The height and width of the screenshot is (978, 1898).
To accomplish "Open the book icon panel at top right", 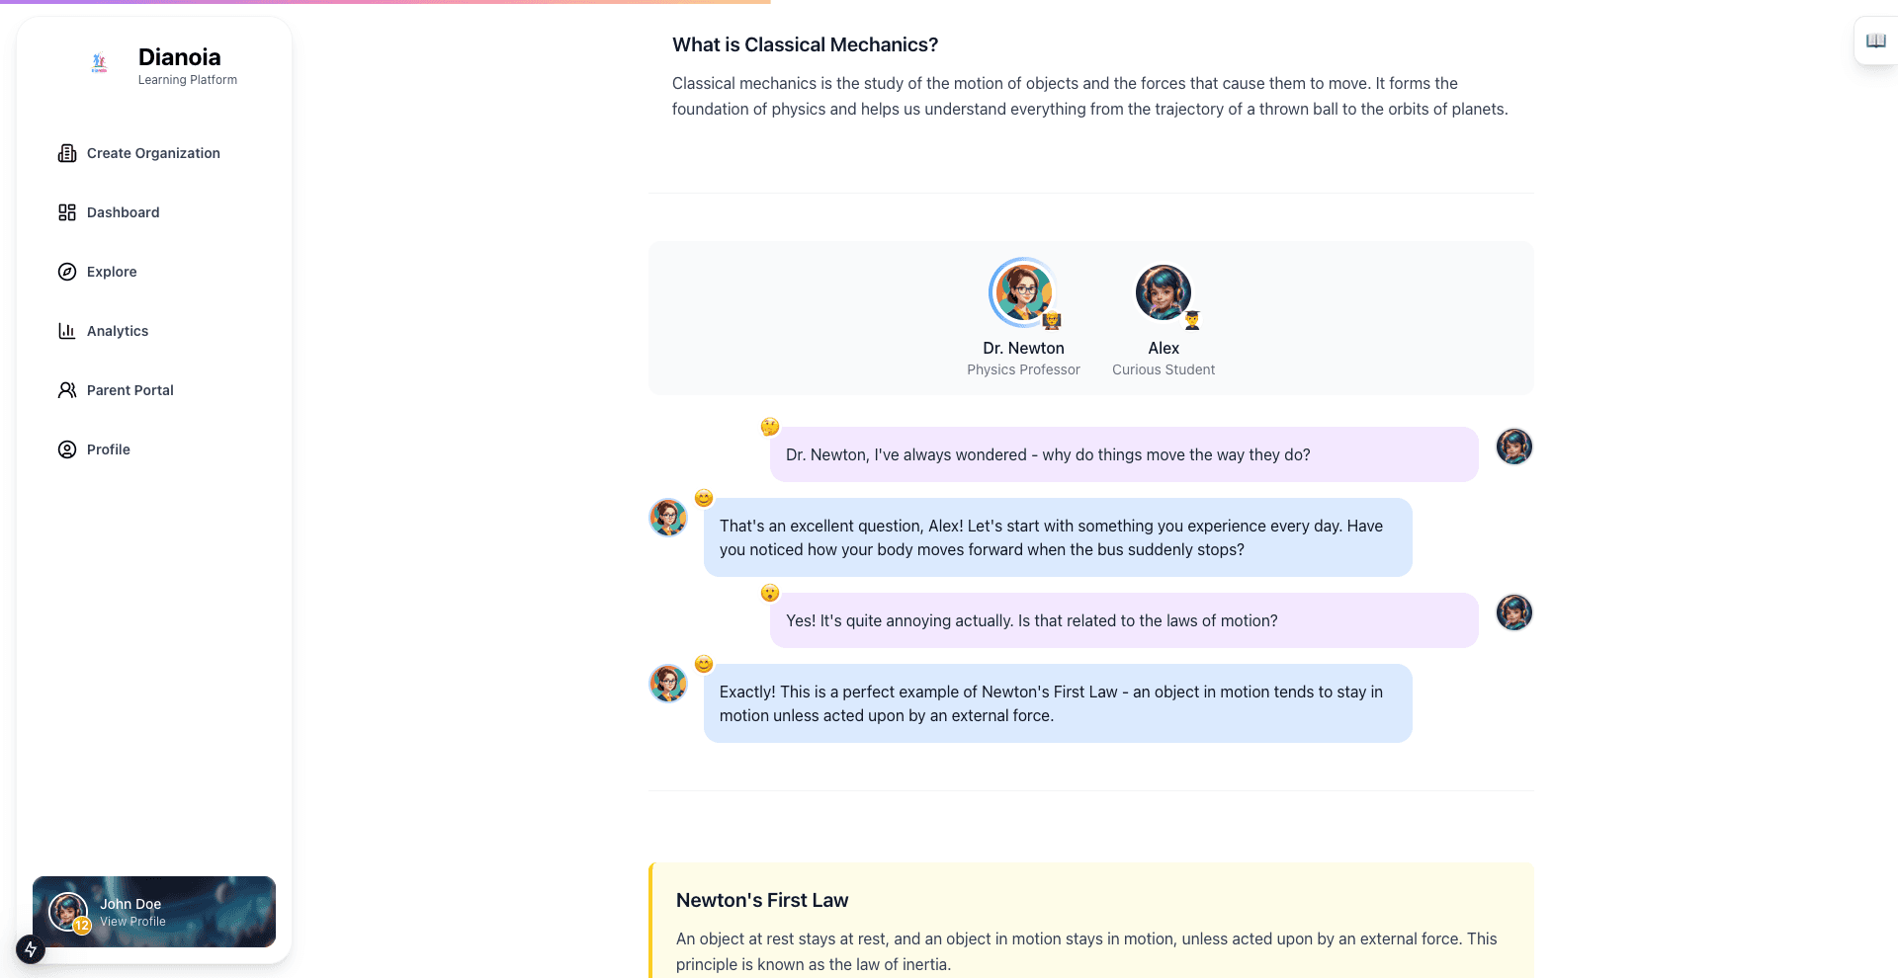I will [x=1875, y=41].
